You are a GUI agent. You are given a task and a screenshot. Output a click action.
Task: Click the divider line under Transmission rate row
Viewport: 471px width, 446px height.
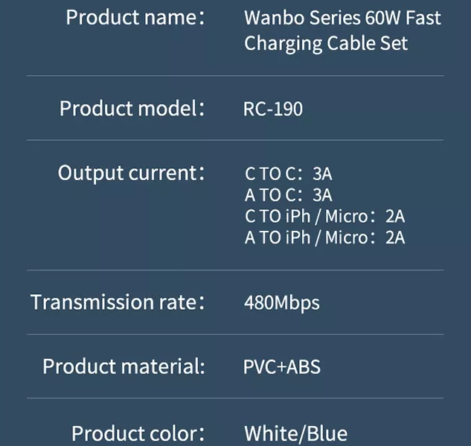pyautogui.click(x=235, y=334)
